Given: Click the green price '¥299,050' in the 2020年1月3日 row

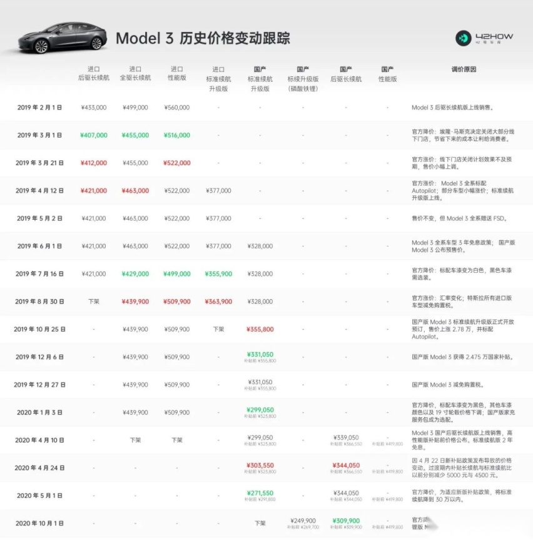Looking at the screenshot, I should pos(260,410).
